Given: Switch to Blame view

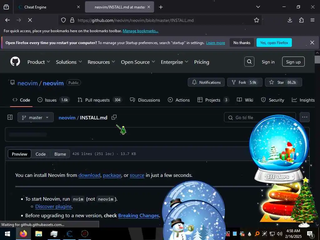Looking at the screenshot, I should tap(60, 154).
